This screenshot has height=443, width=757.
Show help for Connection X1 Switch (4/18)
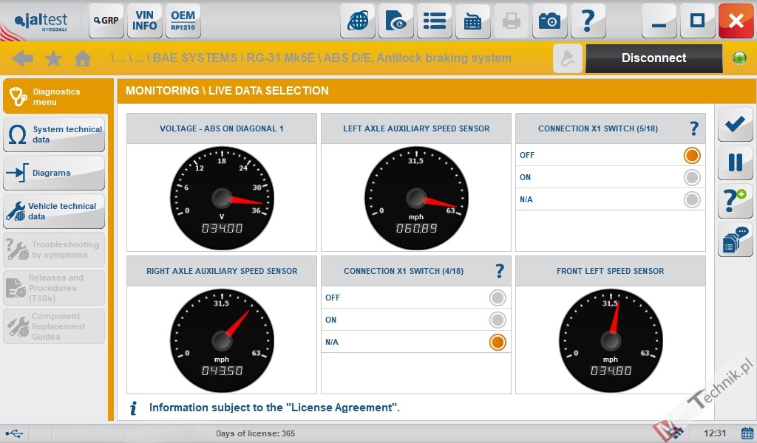point(500,271)
